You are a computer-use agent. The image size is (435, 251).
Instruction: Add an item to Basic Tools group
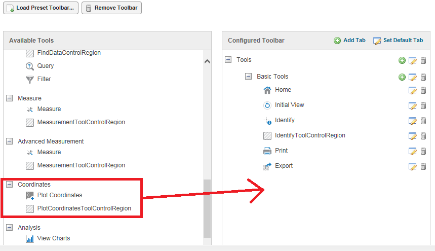(x=402, y=77)
